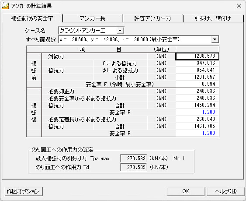Open the 許容アンカー力 tab
This screenshot has width=246, height=201.
(152, 18)
